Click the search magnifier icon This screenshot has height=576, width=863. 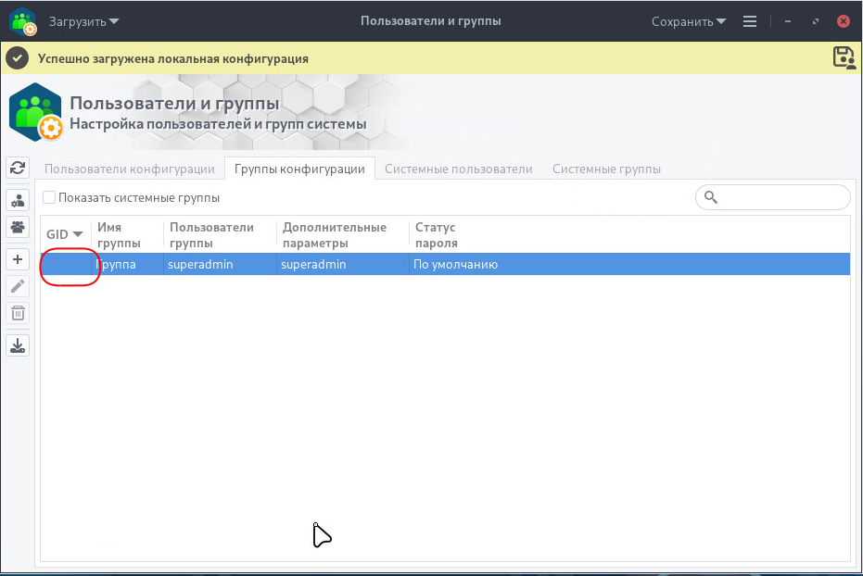tap(711, 197)
